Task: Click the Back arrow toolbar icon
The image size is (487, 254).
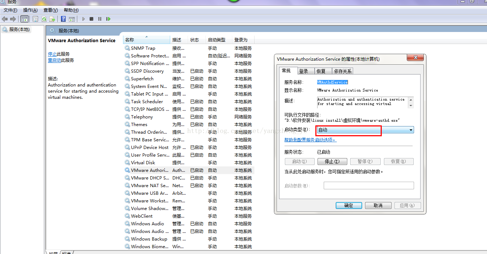Action: coord(5,19)
